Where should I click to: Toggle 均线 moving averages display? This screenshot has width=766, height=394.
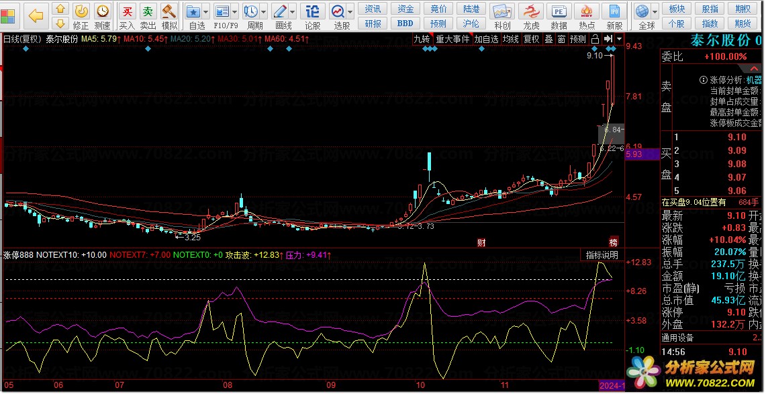[510, 39]
